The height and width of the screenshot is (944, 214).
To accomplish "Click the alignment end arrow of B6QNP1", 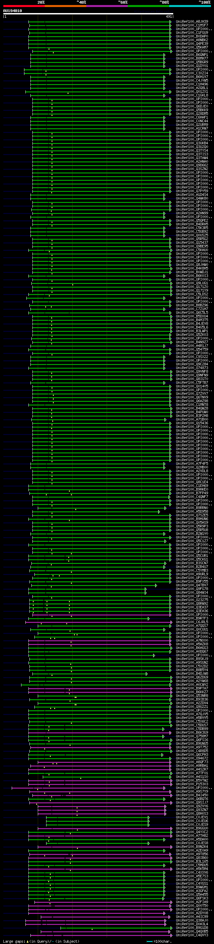I will (164, 55).
